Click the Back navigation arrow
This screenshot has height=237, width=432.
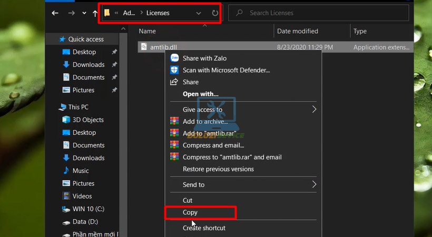tap(55, 13)
